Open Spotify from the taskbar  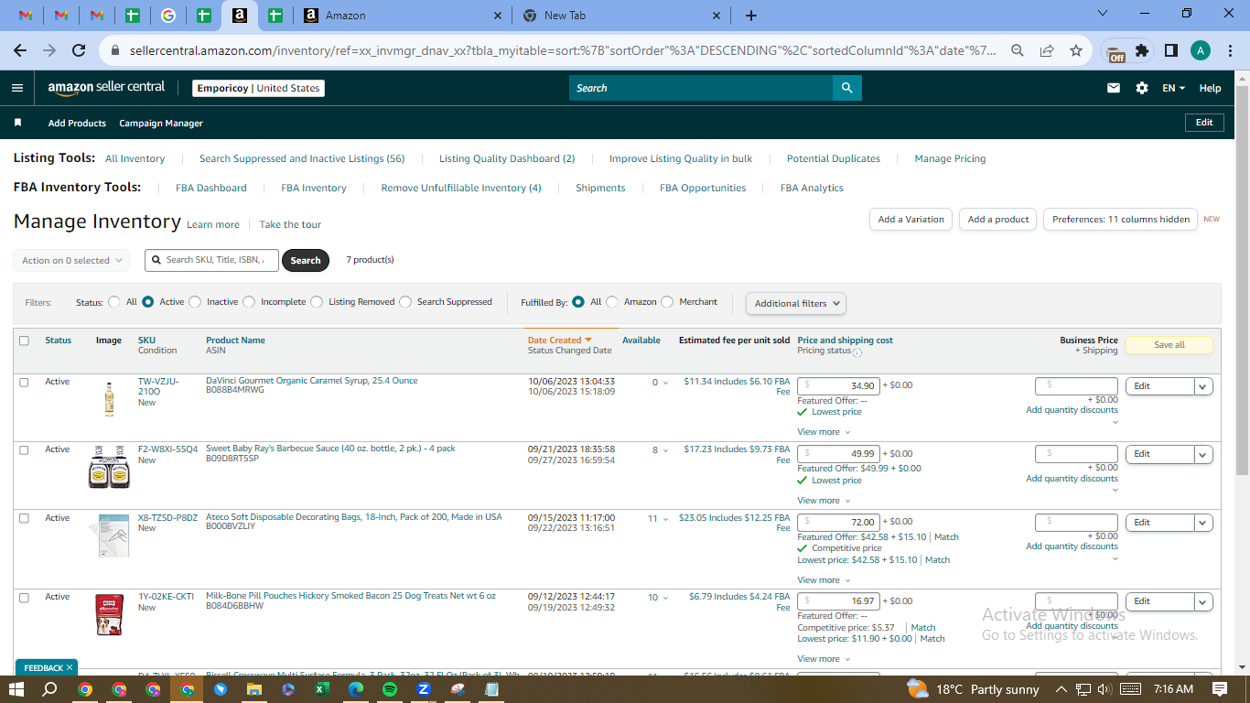point(390,688)
